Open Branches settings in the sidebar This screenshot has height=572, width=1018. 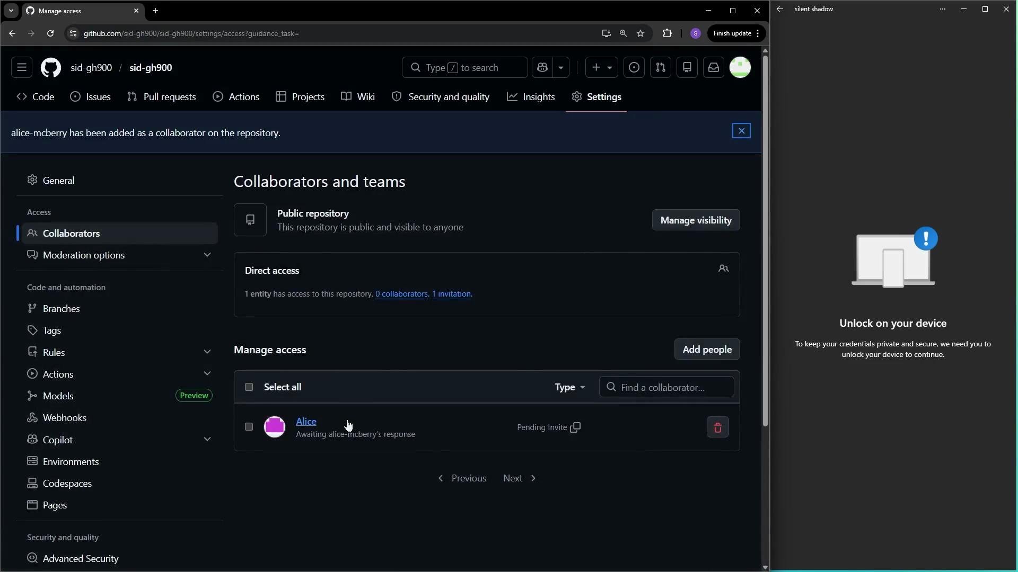120,309
